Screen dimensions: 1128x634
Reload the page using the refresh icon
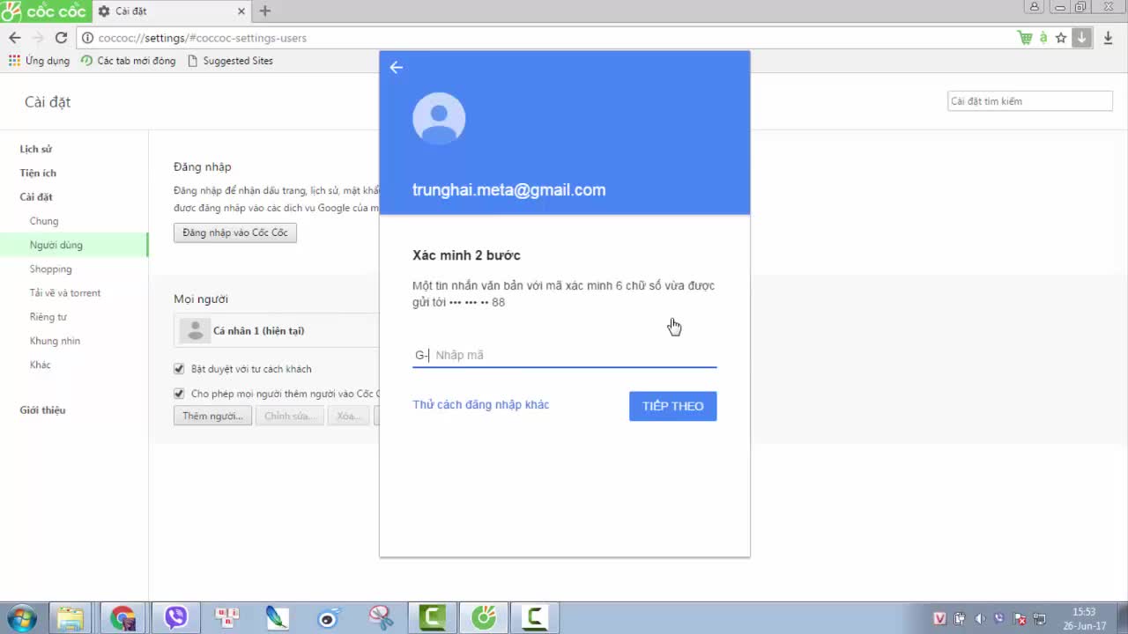click(x=61, y=38)
